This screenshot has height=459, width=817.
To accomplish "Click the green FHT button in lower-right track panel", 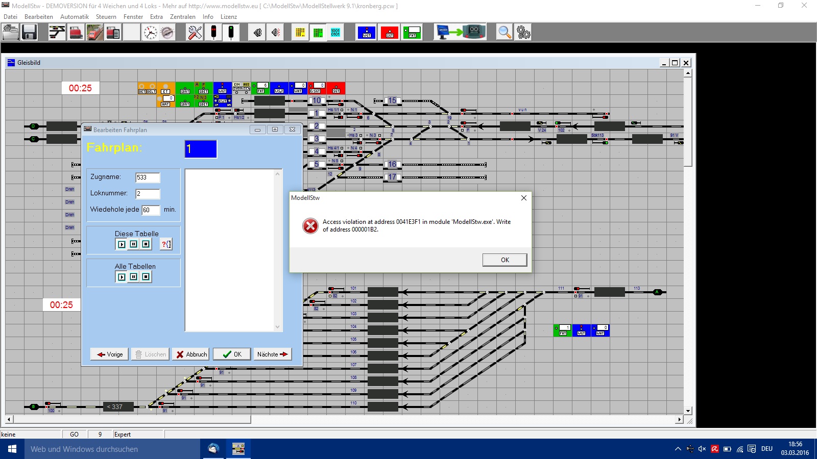I will (x=563, y=330).
